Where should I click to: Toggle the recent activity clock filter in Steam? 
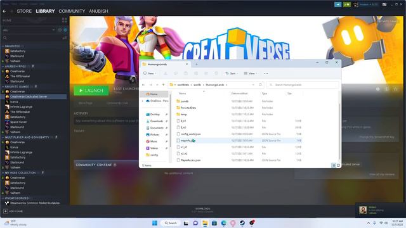[x=60, y=30]
